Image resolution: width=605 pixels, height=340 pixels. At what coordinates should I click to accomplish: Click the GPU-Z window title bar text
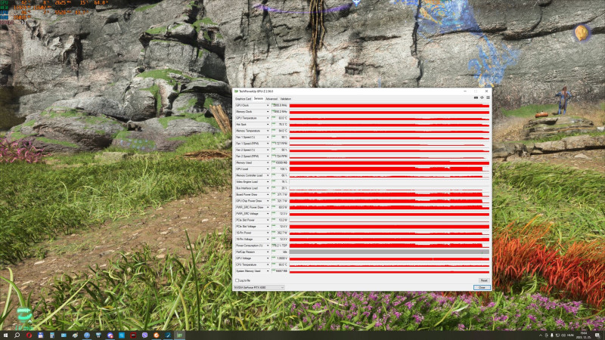pos(256,91)
